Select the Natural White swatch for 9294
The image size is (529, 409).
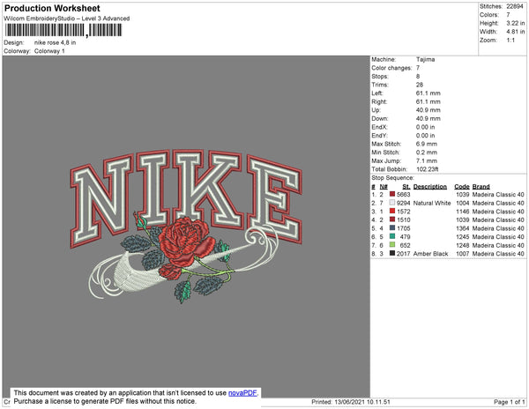[392, 203]
